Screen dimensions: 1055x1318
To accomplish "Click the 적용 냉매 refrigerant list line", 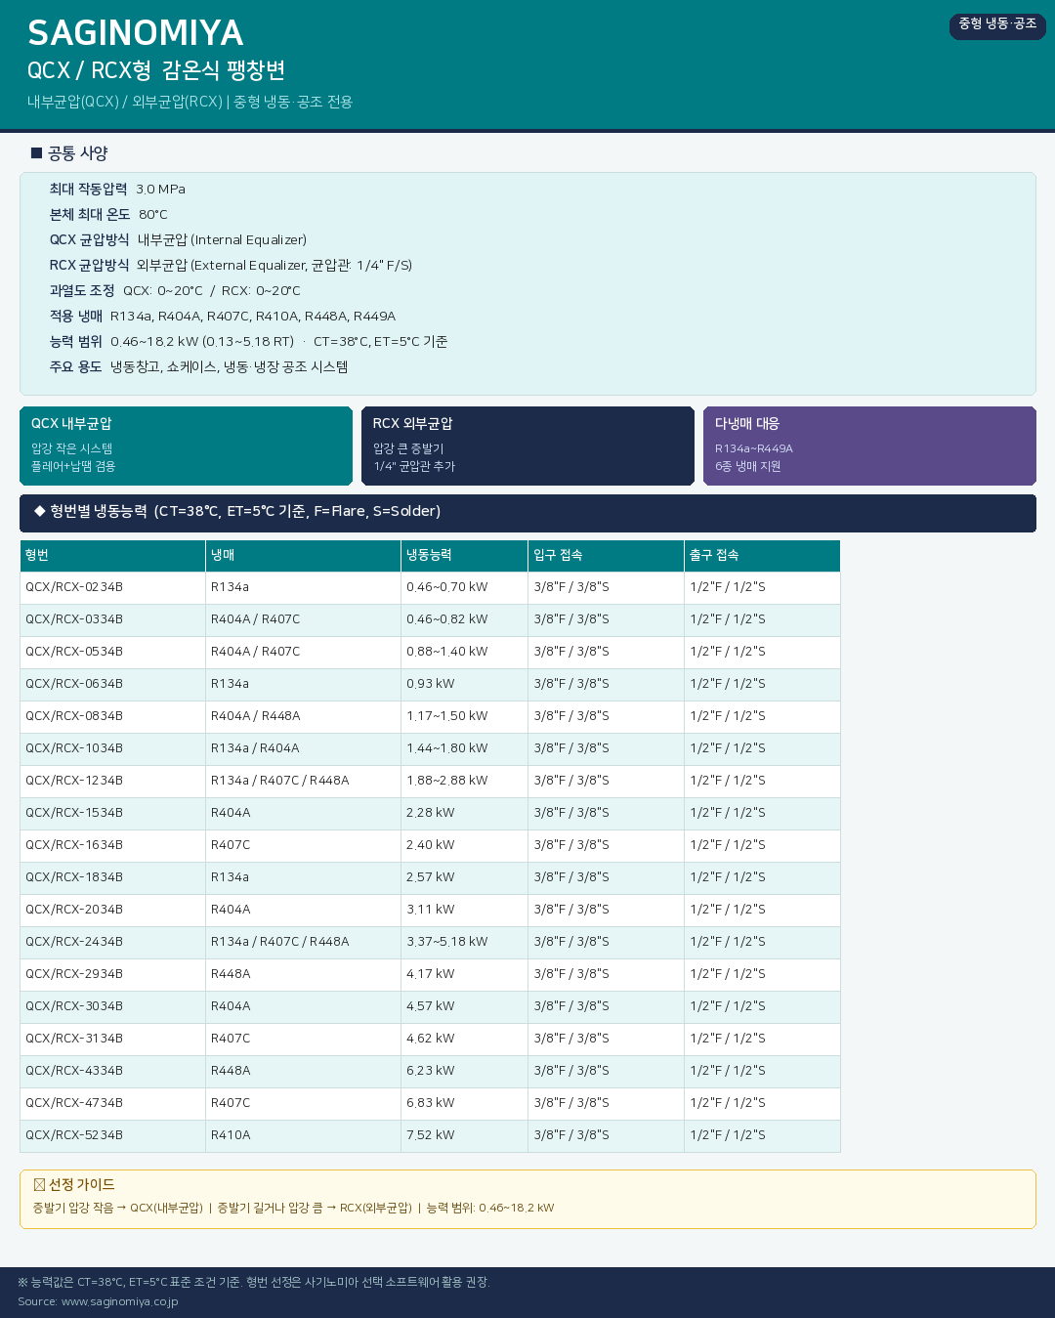I will coord(223,317).
